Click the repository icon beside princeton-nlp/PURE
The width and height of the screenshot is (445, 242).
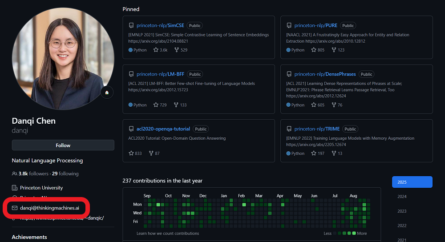pyautogui.click(x=289, y=26)
